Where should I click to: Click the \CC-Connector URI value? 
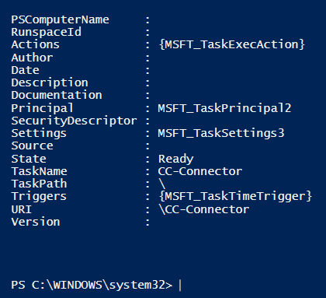pyautogui.click(x=204, y=209)
